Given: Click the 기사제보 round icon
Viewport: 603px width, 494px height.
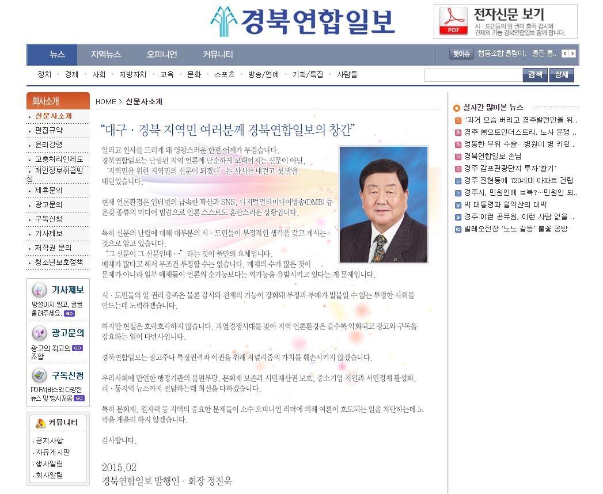Looking at the screenshot, I should (39, 291).
